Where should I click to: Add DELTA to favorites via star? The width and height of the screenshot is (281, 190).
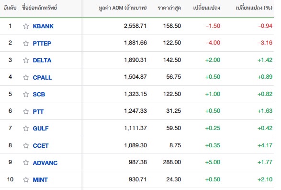(x=26, y=60)
